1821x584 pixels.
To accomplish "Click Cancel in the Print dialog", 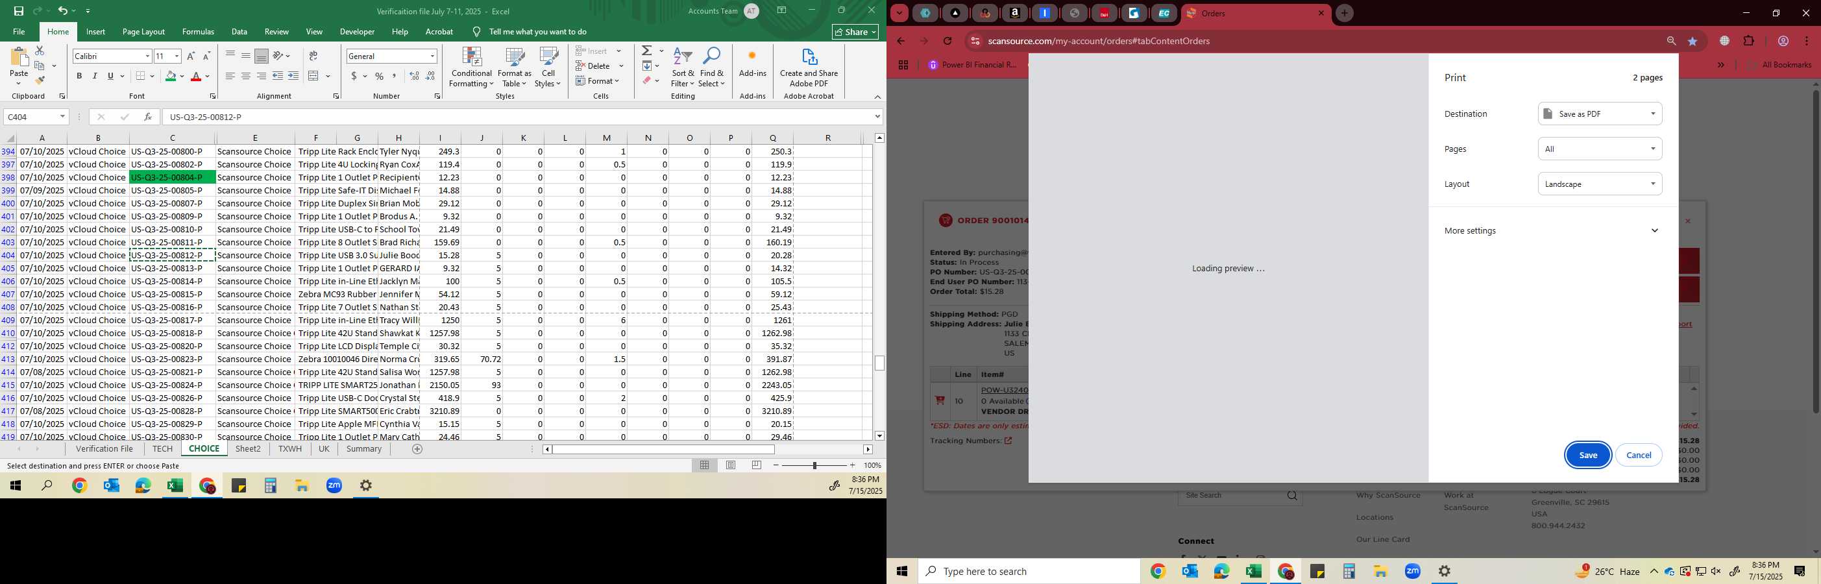I will coord(1638,456).
